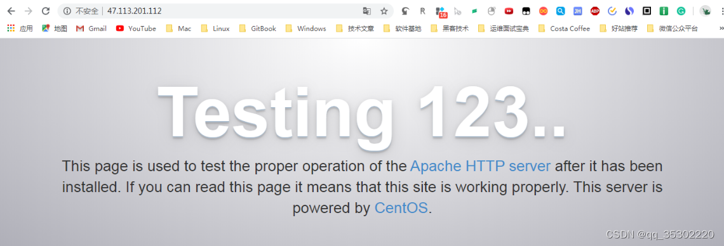This screenshot has height=246, width=724.
Task: Click the small green flag extension icon
Action: pos(474,11)
